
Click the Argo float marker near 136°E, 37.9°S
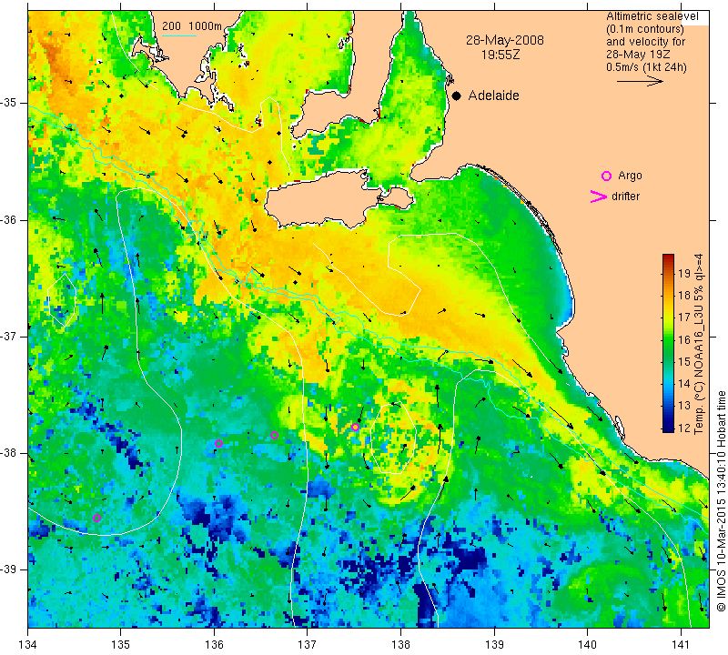218,443
